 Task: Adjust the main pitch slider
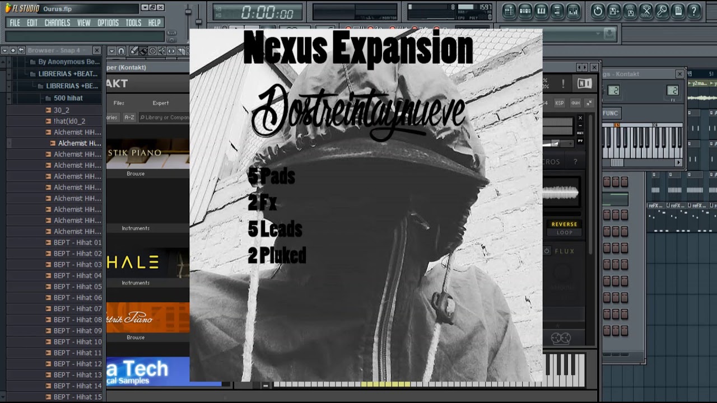[198, 22]
